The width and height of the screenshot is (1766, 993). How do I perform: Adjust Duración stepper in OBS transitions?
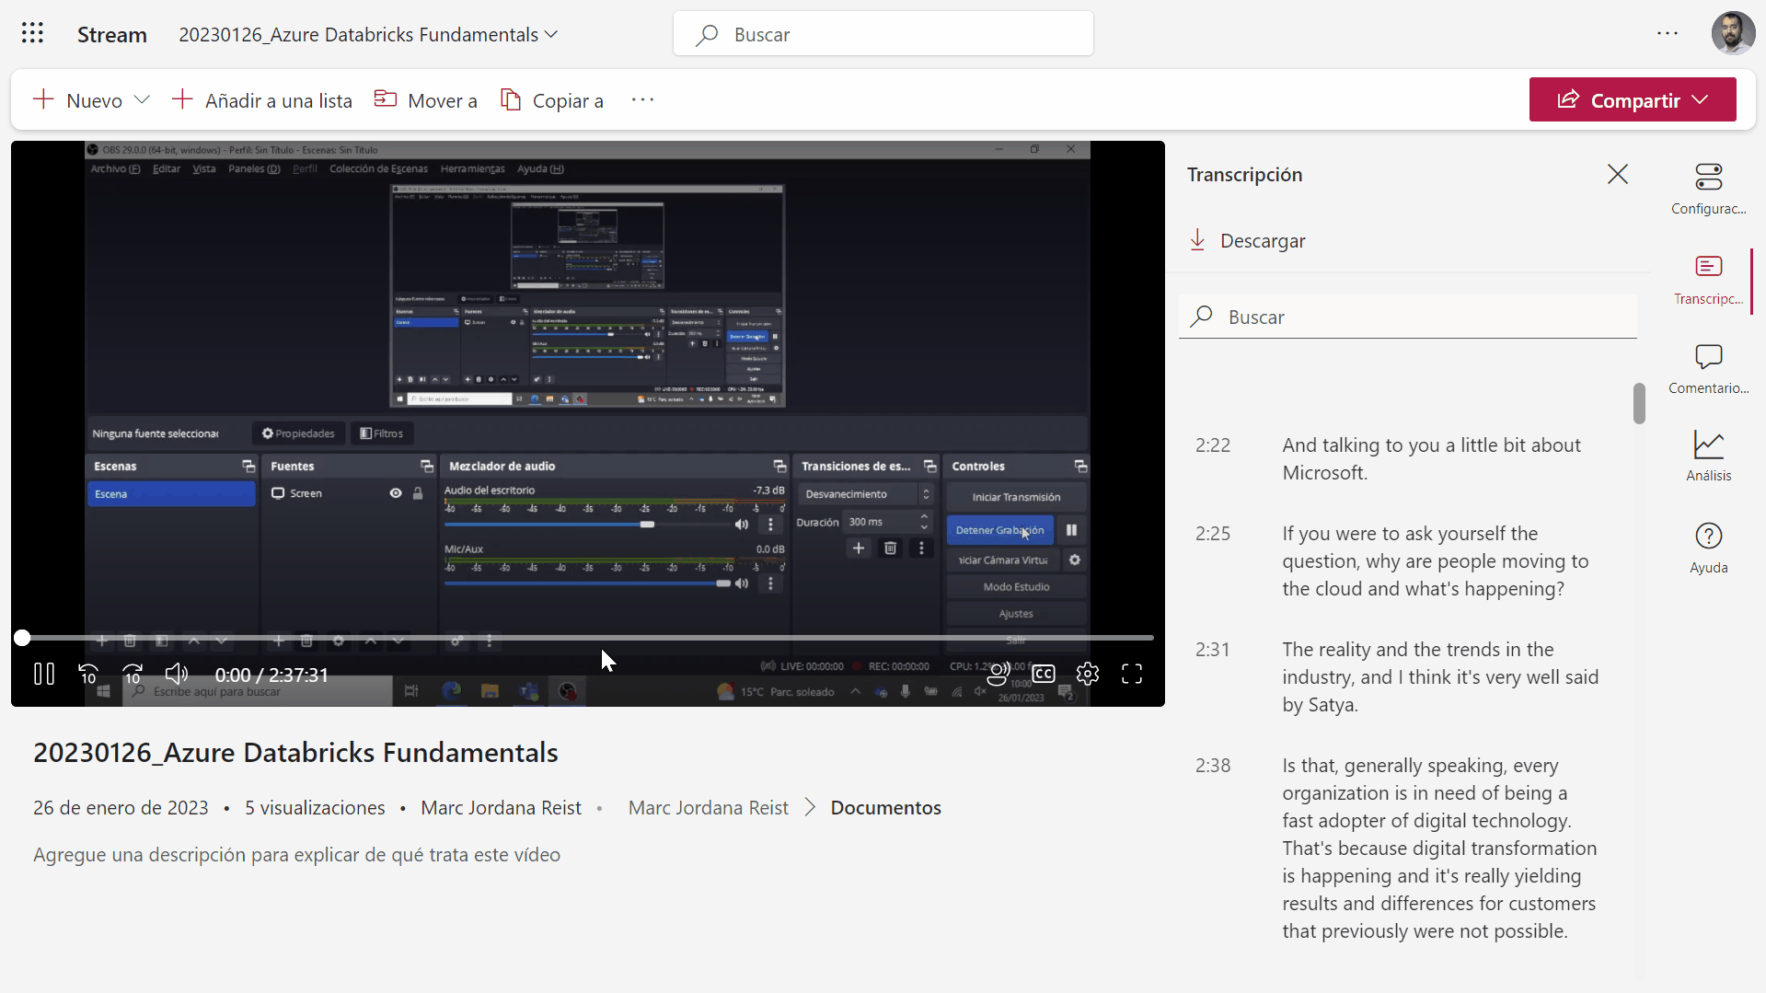(924, 522)
